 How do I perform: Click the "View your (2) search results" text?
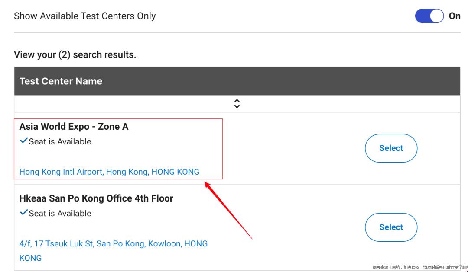pos(75,55)
